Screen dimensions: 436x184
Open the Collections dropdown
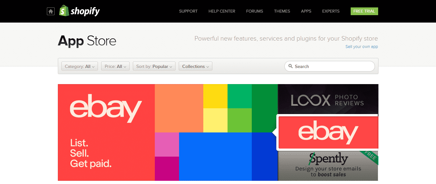point(195,66)
